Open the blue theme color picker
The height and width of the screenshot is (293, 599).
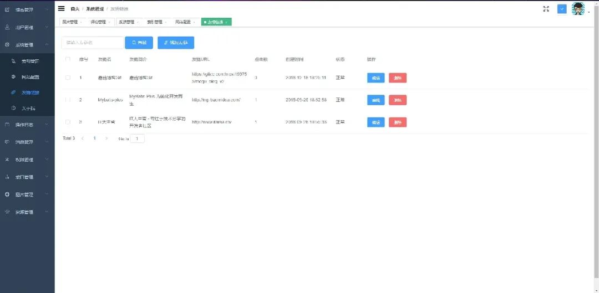coord(562,9)
